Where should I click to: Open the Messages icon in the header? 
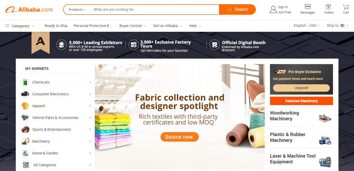point(307,7)
